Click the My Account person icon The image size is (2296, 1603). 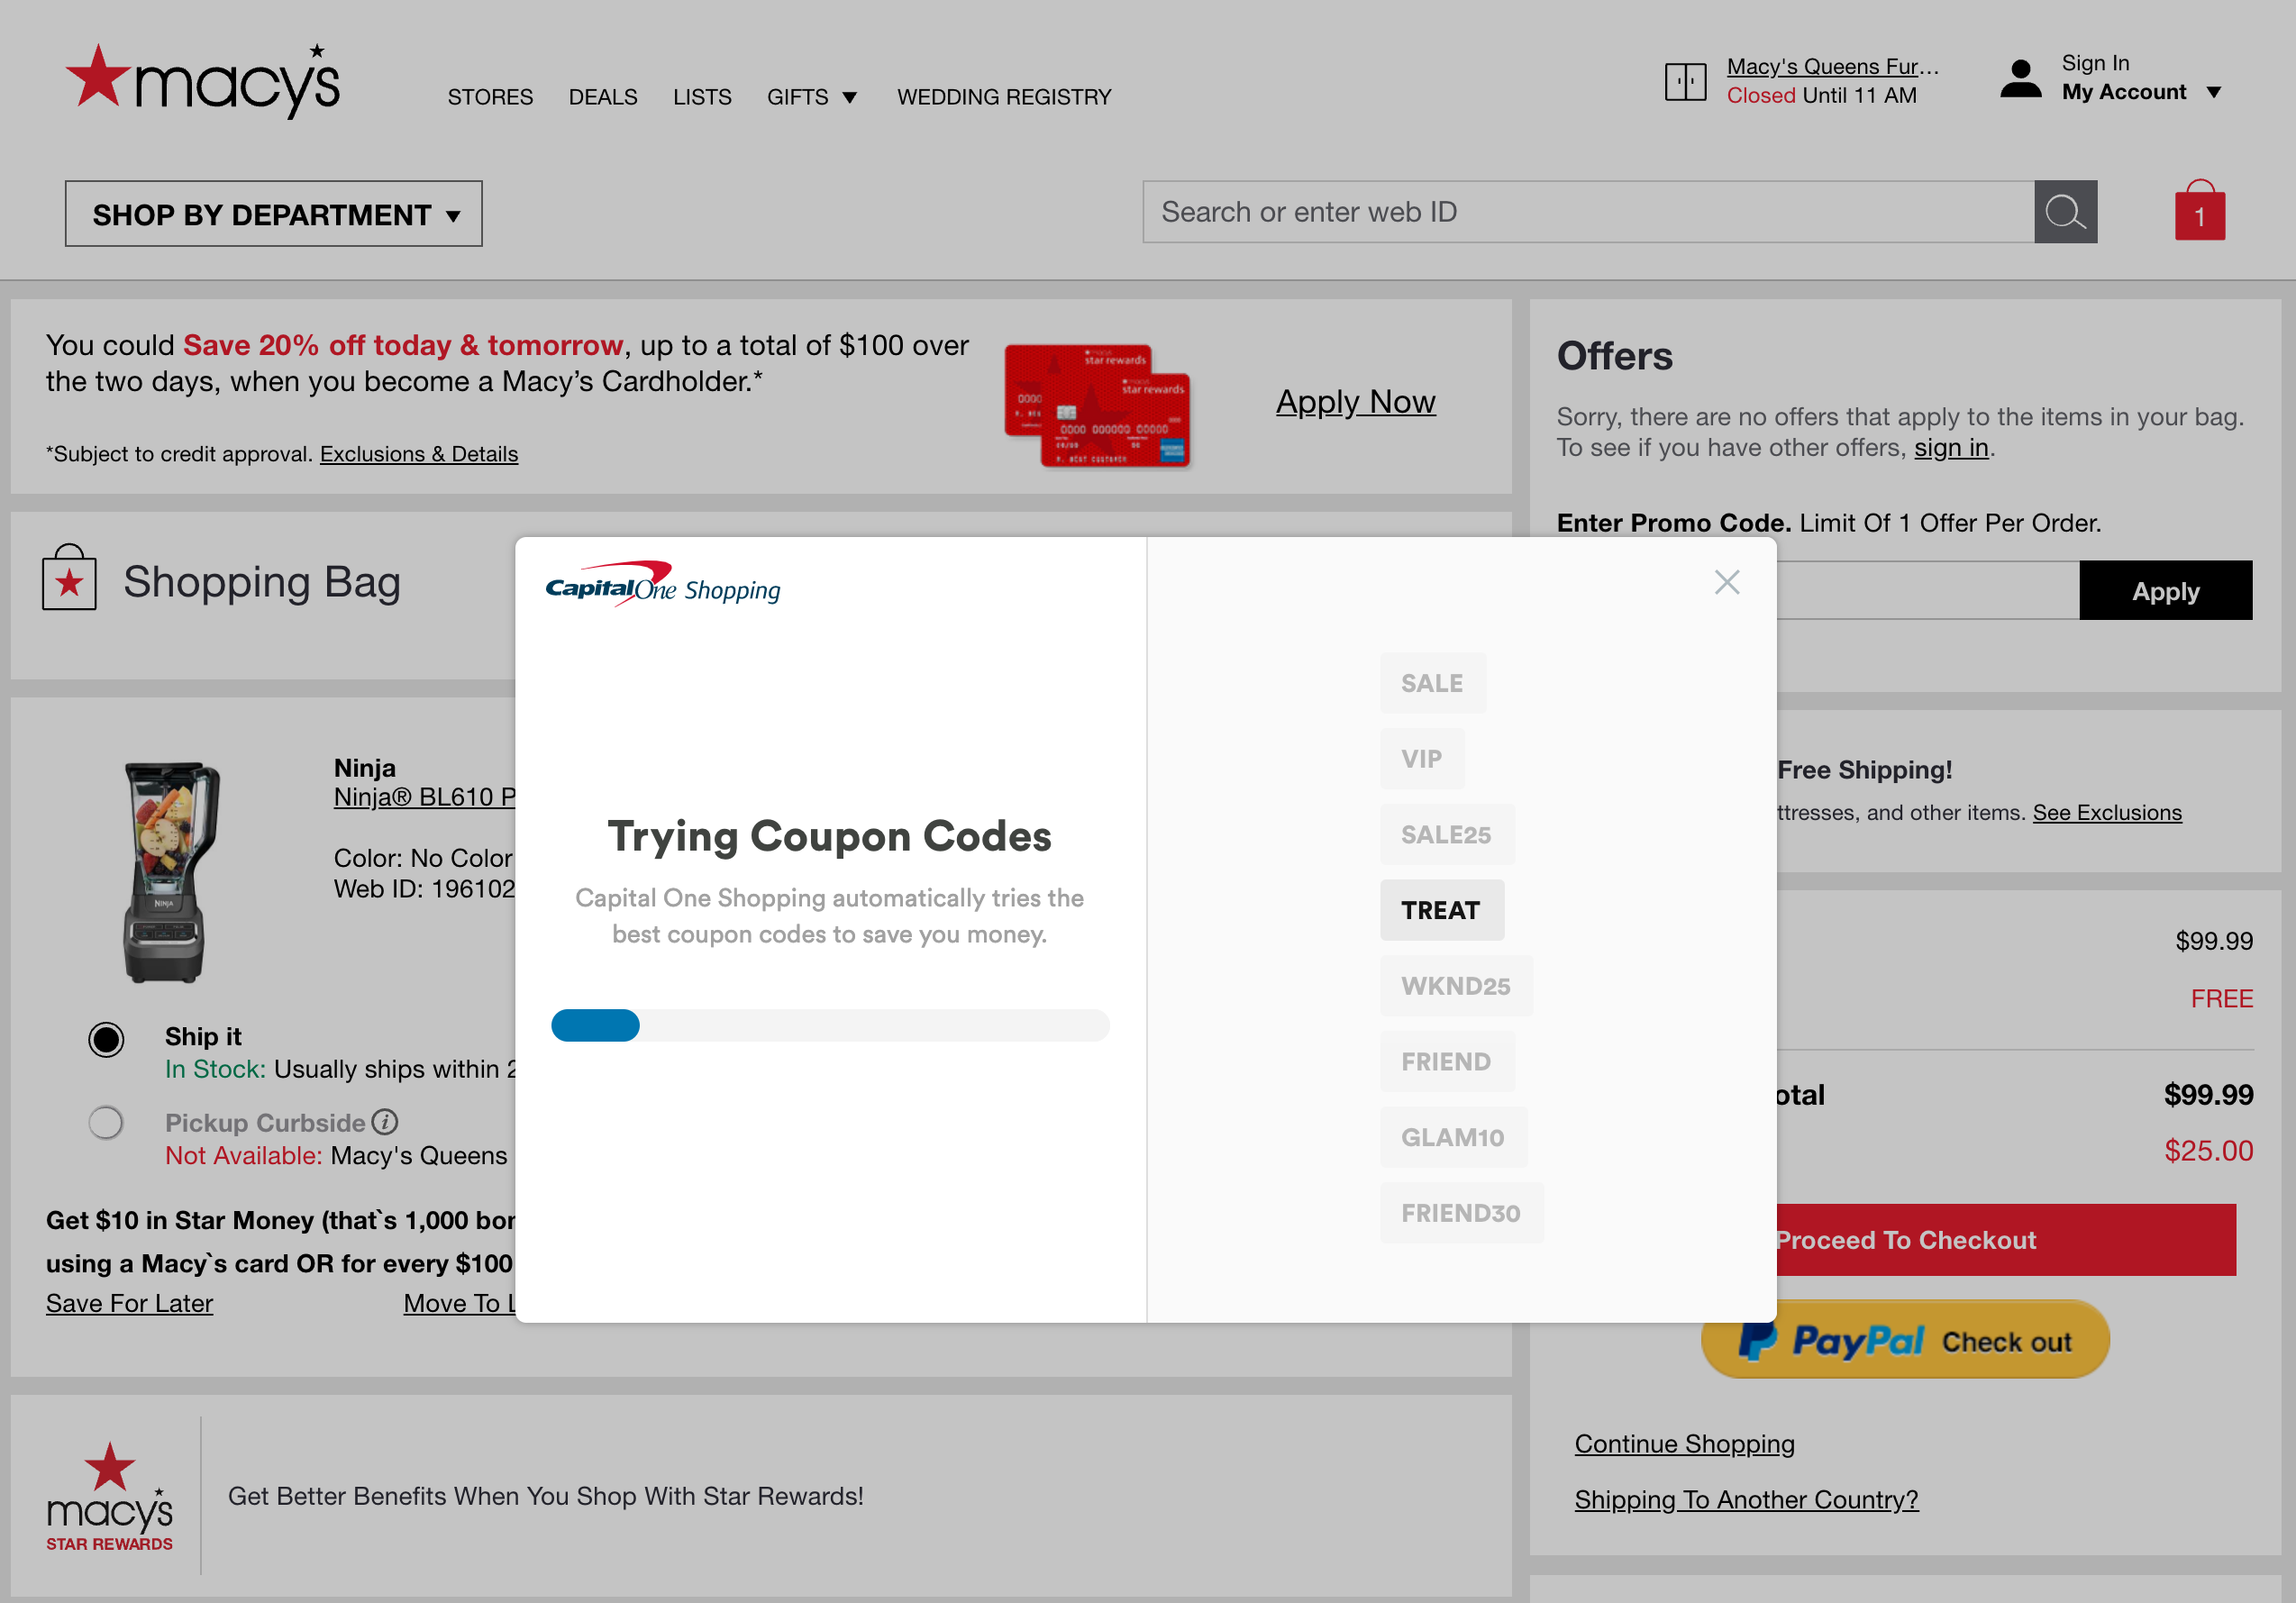coord(2019,80)
